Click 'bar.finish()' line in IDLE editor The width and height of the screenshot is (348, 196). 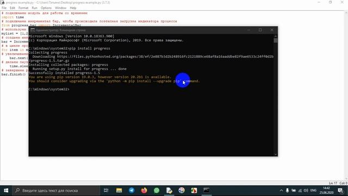(x=14, y=74)
